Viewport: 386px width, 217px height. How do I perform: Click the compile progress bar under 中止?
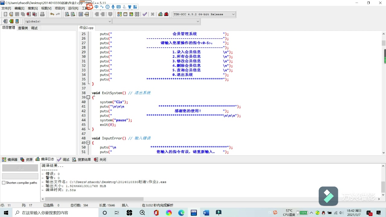[x=20, y=176]
